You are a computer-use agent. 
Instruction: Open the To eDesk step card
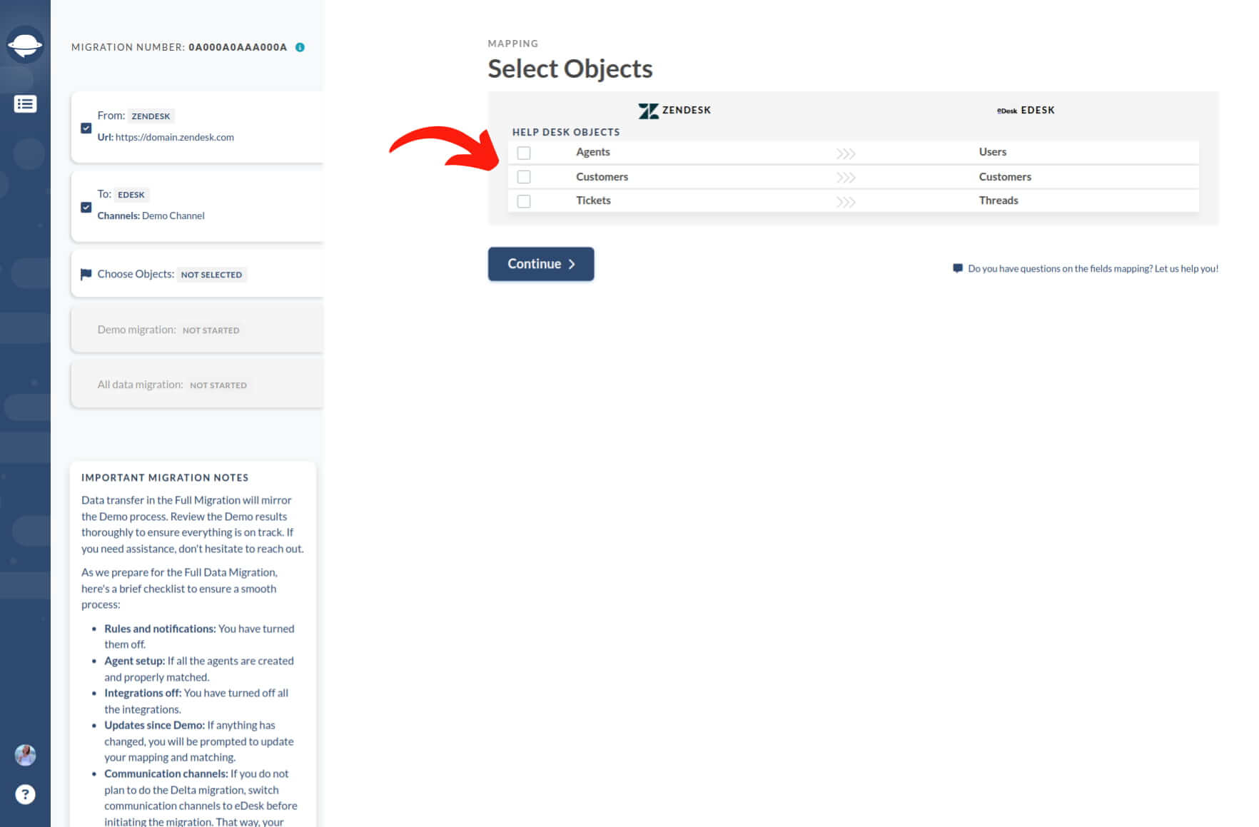197,206
